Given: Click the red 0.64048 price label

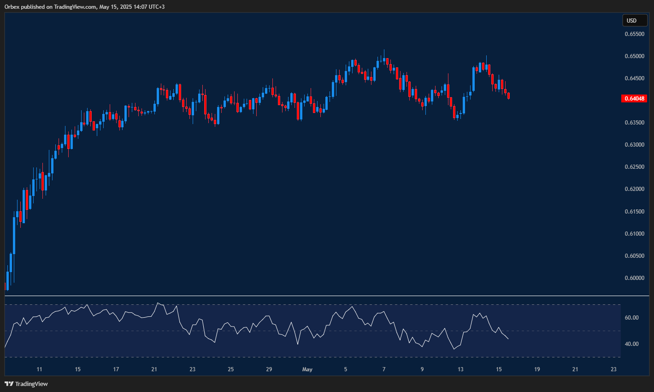Looking at the screenshot, I should point(635,98).
